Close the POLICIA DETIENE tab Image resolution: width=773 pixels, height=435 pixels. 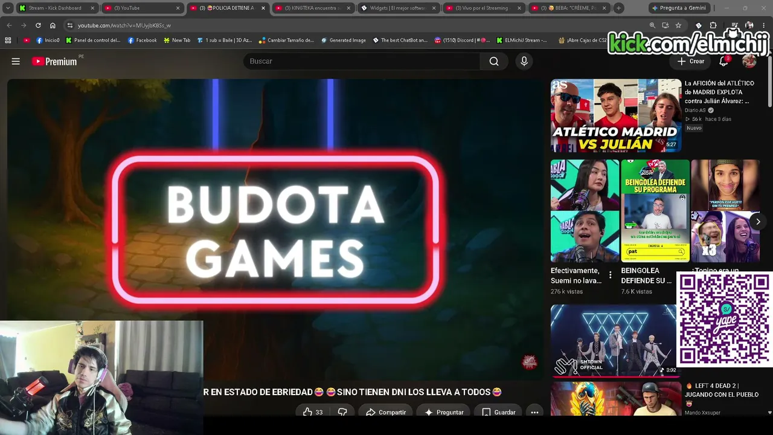[x=263, y=8]
